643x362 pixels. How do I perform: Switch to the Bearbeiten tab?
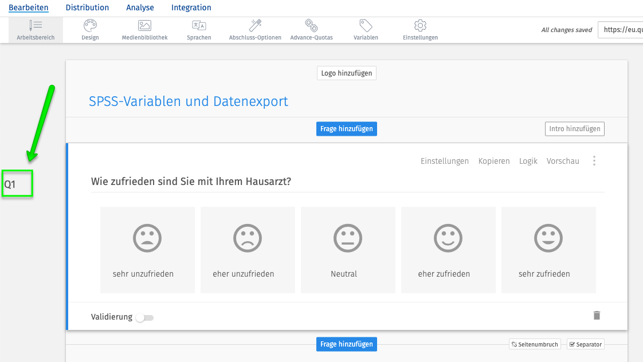[x=29, y=7]
